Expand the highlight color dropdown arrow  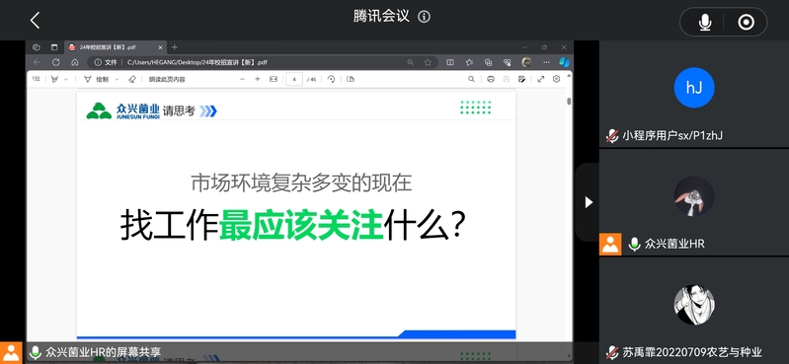[66, 80]
